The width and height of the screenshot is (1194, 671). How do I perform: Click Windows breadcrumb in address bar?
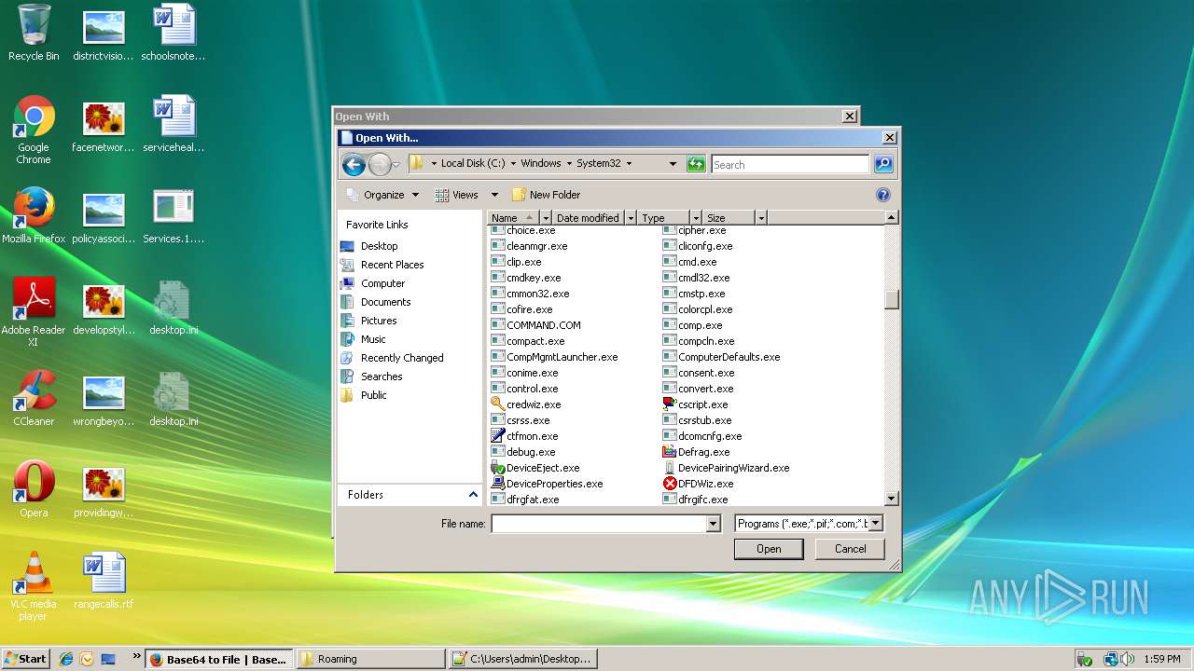coord(541,163)
